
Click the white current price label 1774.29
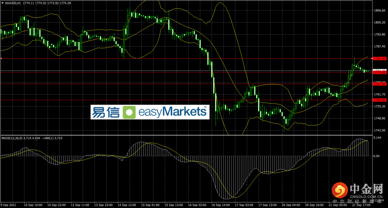[x=380, y=71]
